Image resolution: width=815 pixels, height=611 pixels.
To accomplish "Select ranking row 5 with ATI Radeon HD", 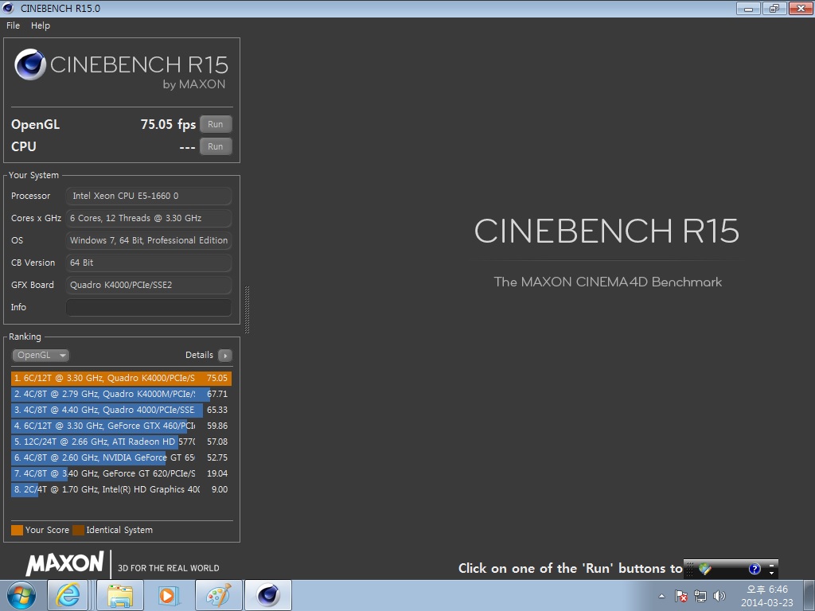I will (121, 442).
